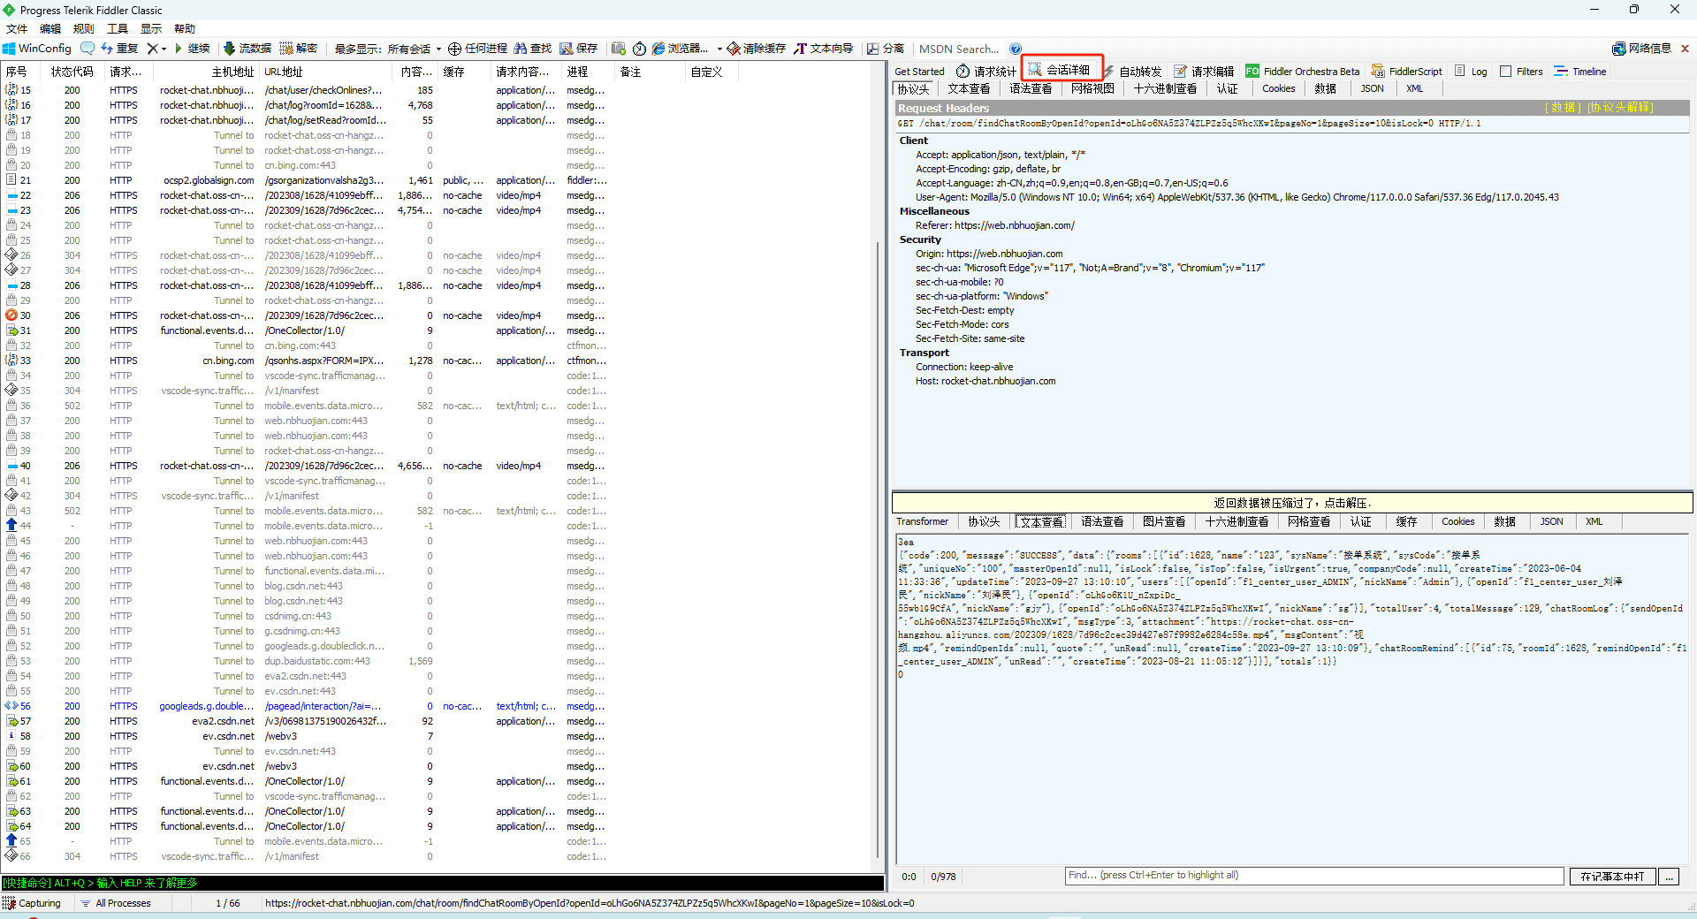Select request 十六进制查看 tab
This screenshot has height=919, width=1697.
1165,88
